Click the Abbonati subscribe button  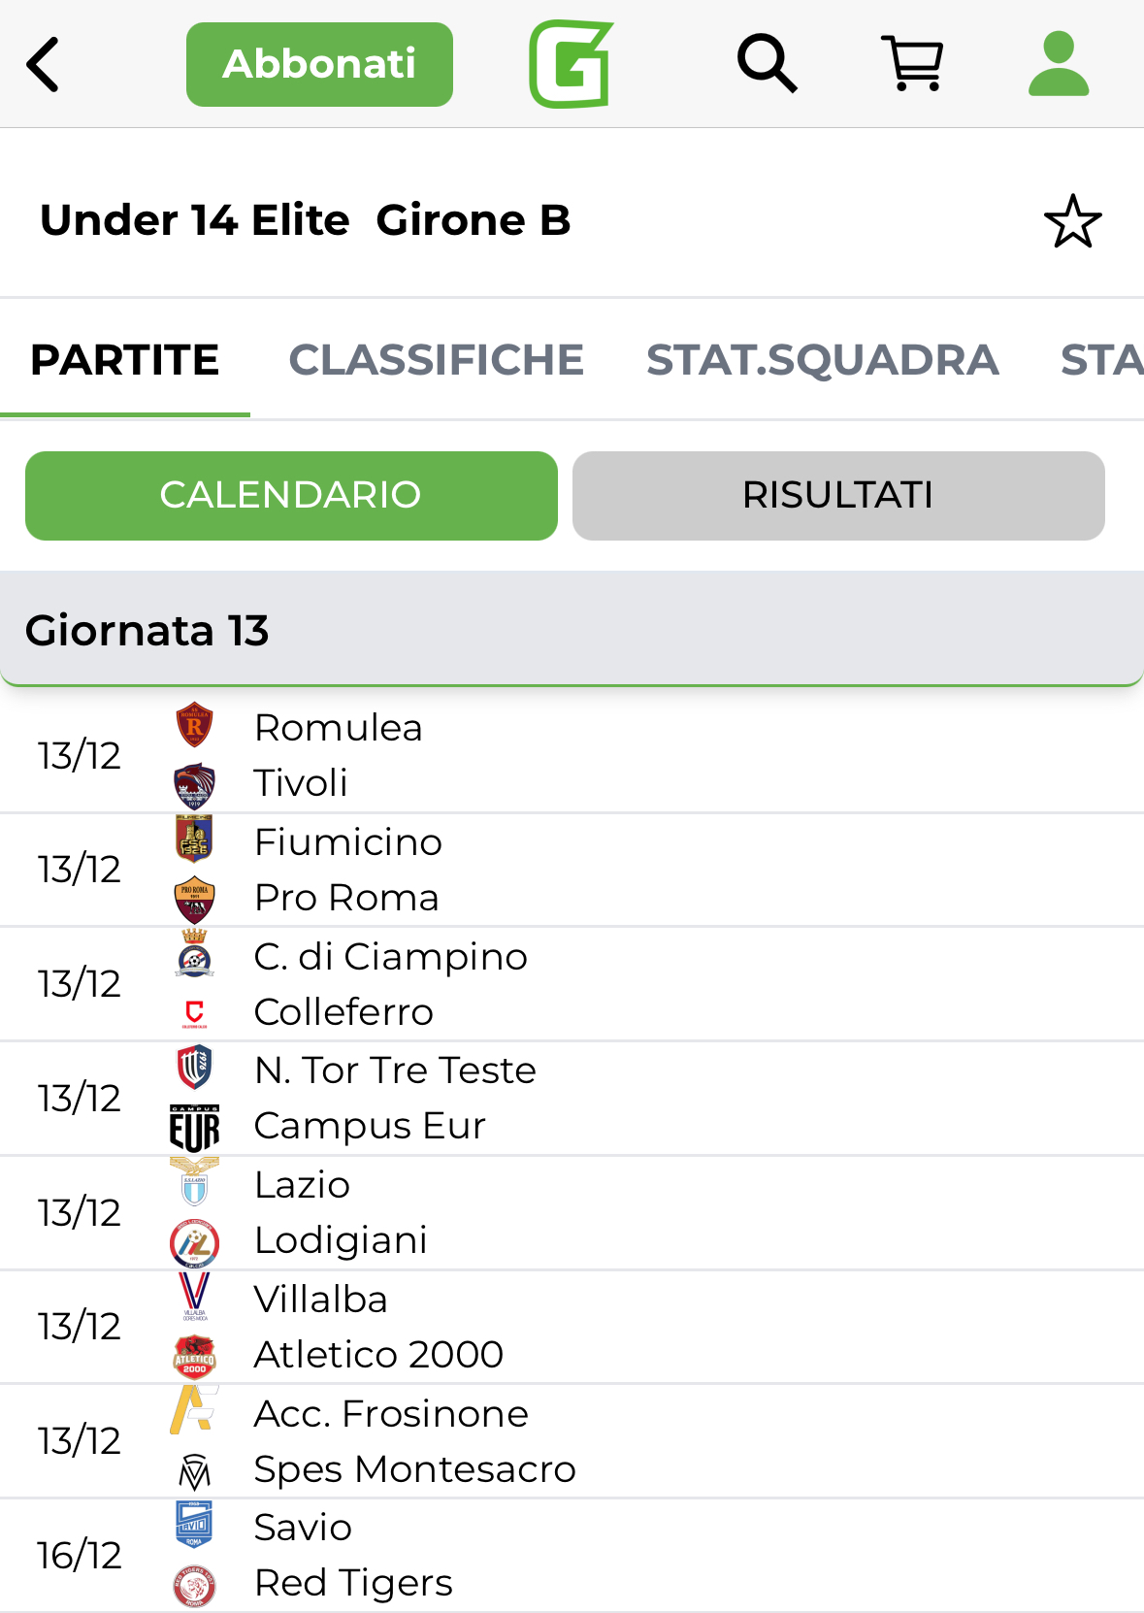pos(319,64)
